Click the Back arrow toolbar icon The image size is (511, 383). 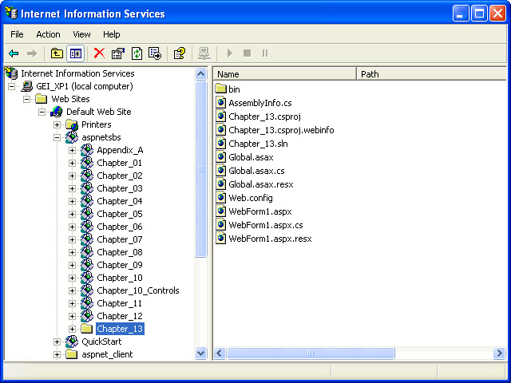14,53
